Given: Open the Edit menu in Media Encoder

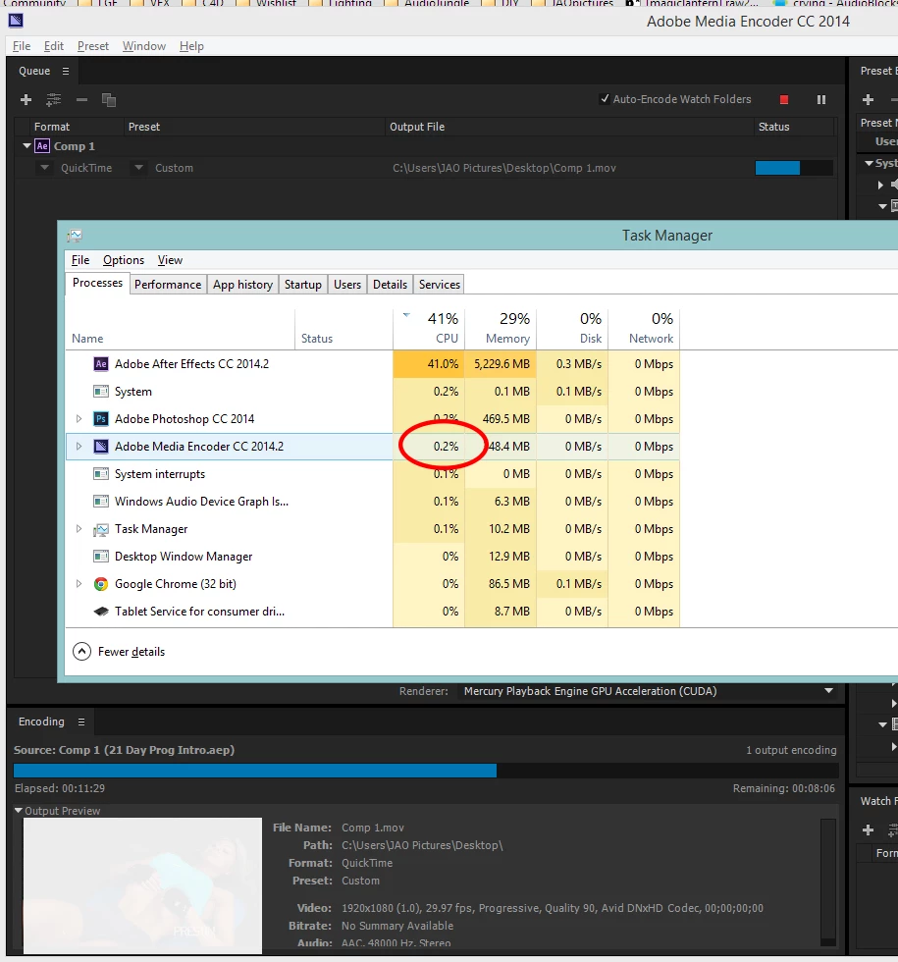Looking at the screenshot, I should 53,46.
